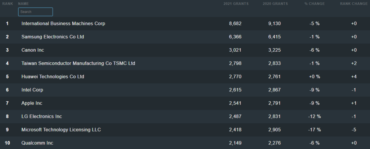Click IBM's 8,682 grants value for 2021
The height and width of the screenshot is (149, 370).
(235, 24)
